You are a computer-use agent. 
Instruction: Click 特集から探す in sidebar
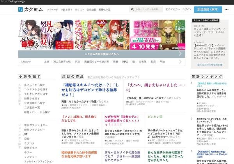[x=32, y=98]
